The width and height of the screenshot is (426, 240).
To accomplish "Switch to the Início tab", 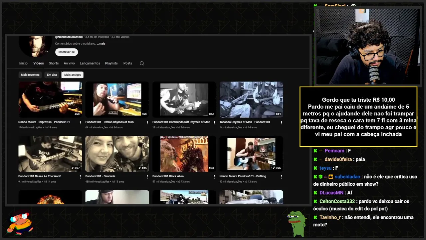I will pyautogui.click(x=23, y=63).
